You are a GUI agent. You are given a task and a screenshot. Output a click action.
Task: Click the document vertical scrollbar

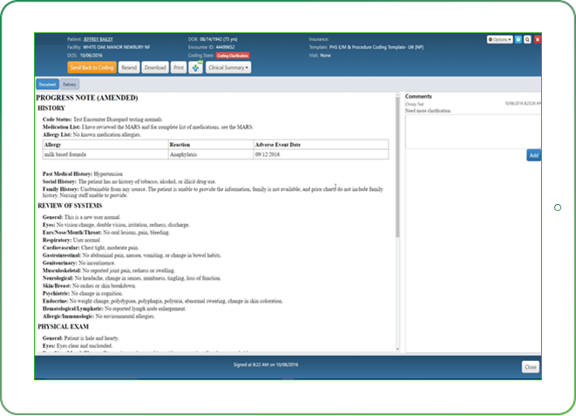[398, 174]
